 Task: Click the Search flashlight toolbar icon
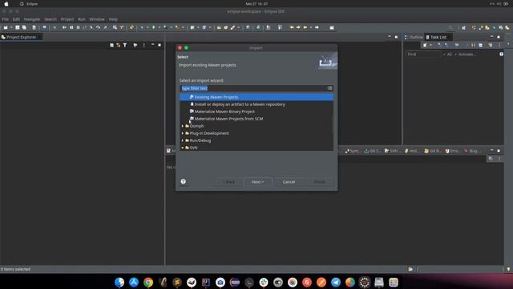(x=232, y=27)
